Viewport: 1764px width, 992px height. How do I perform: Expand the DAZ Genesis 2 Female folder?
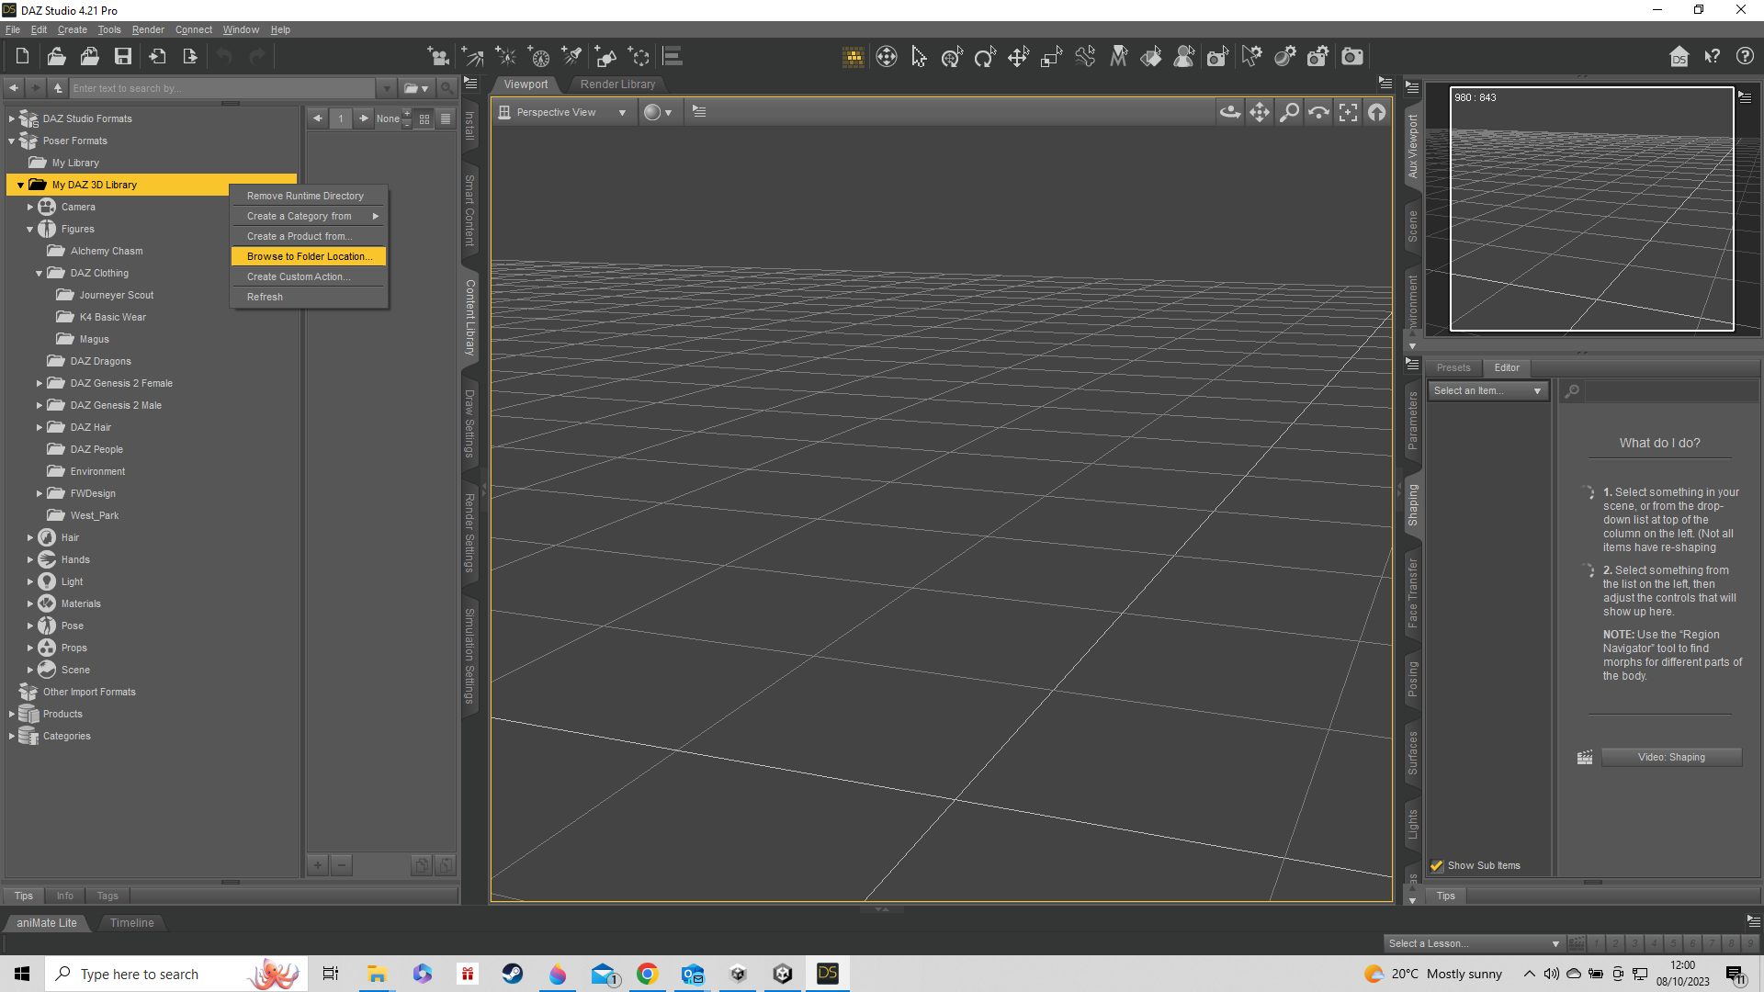tap(40, 383)
